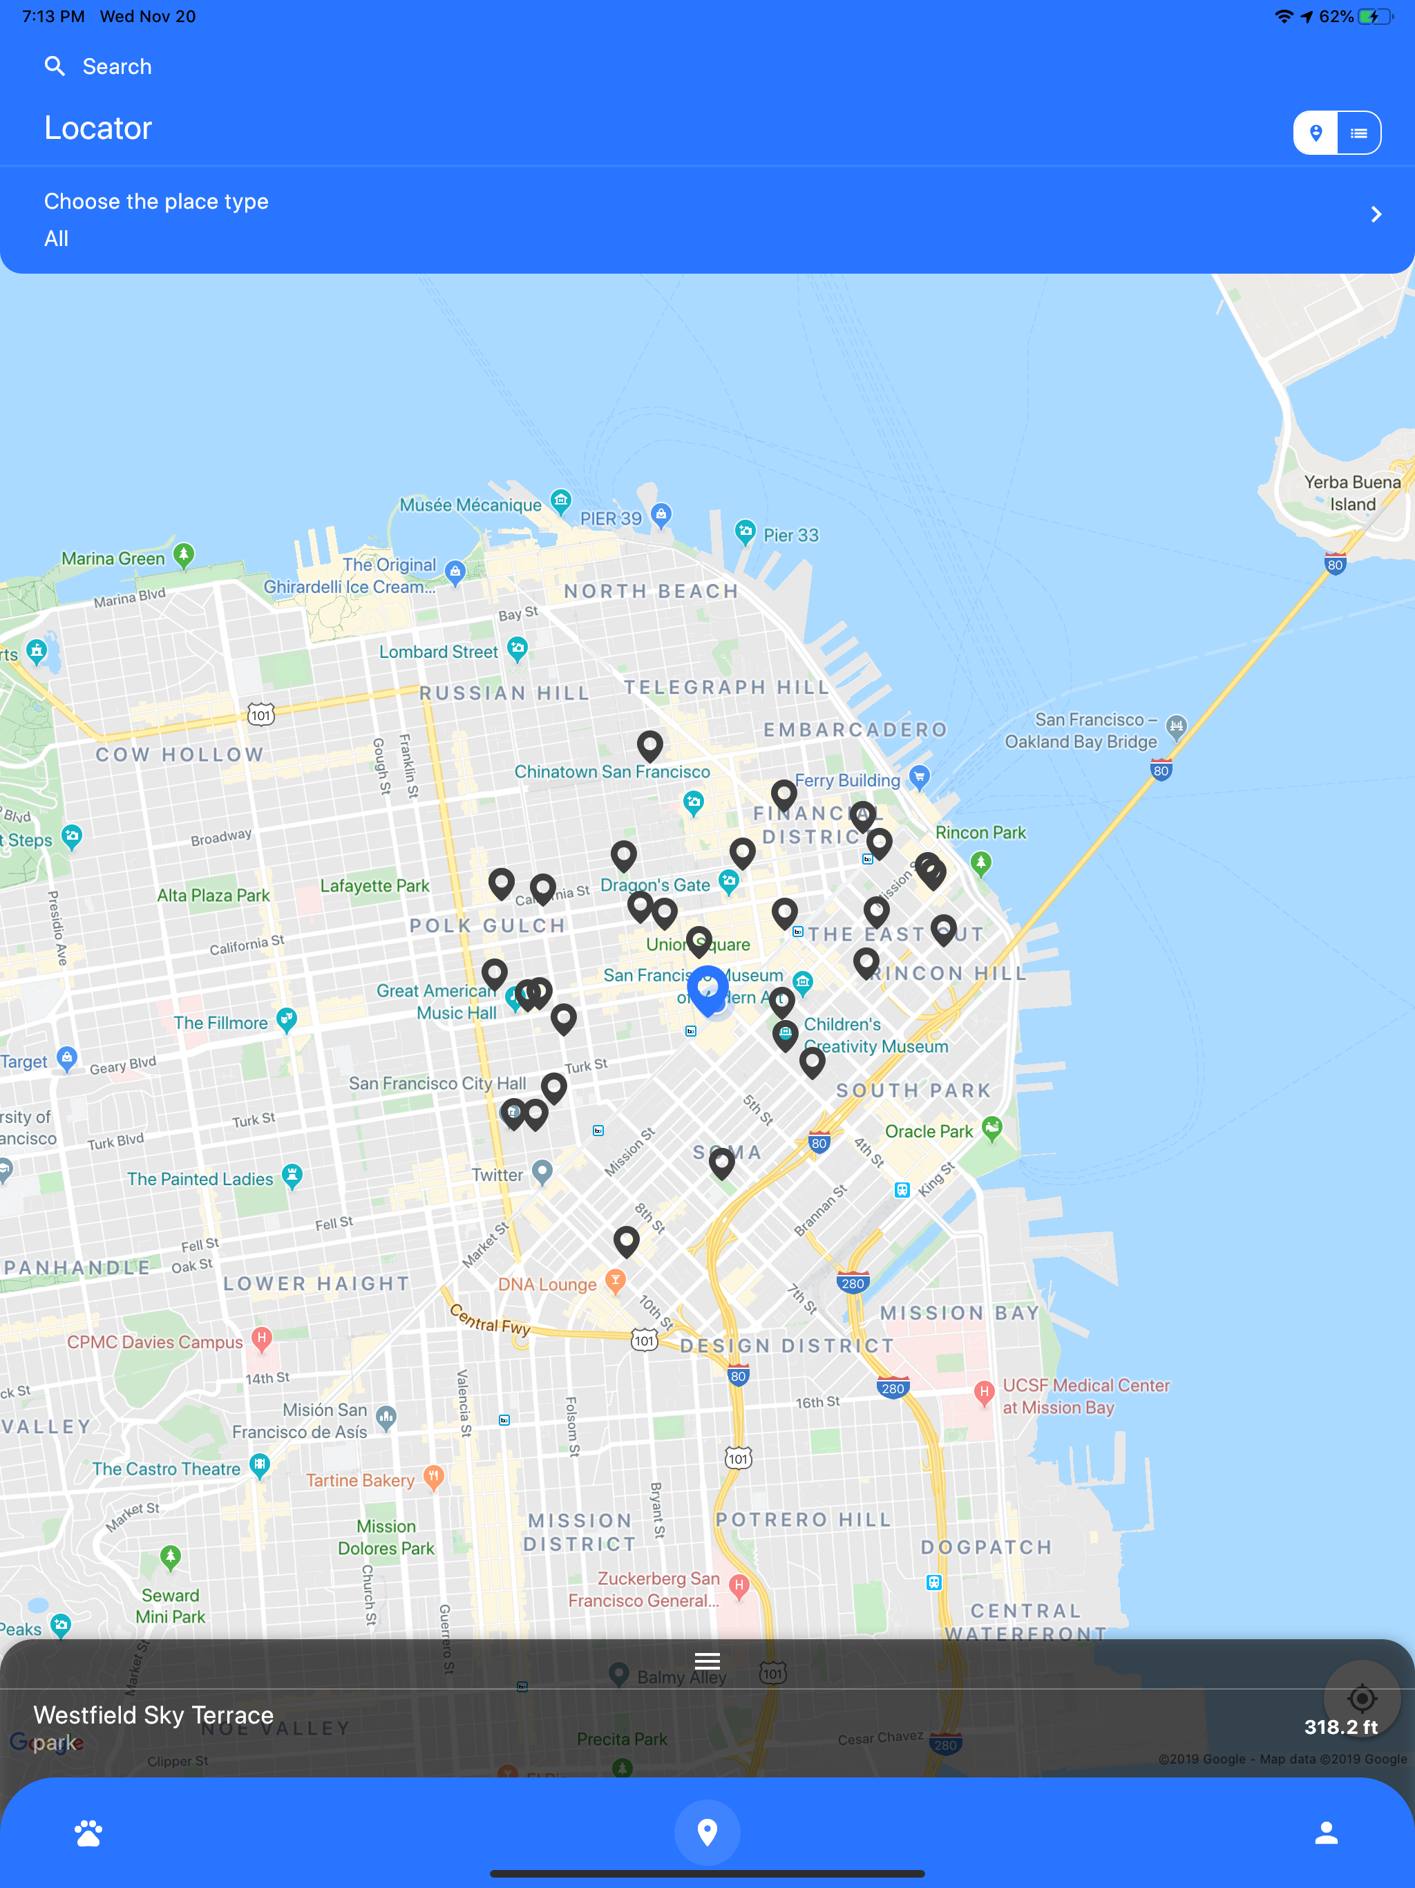Tap the Great American Music Hall label
Screen dimensions: 1415x1888
coord(436,1001)
